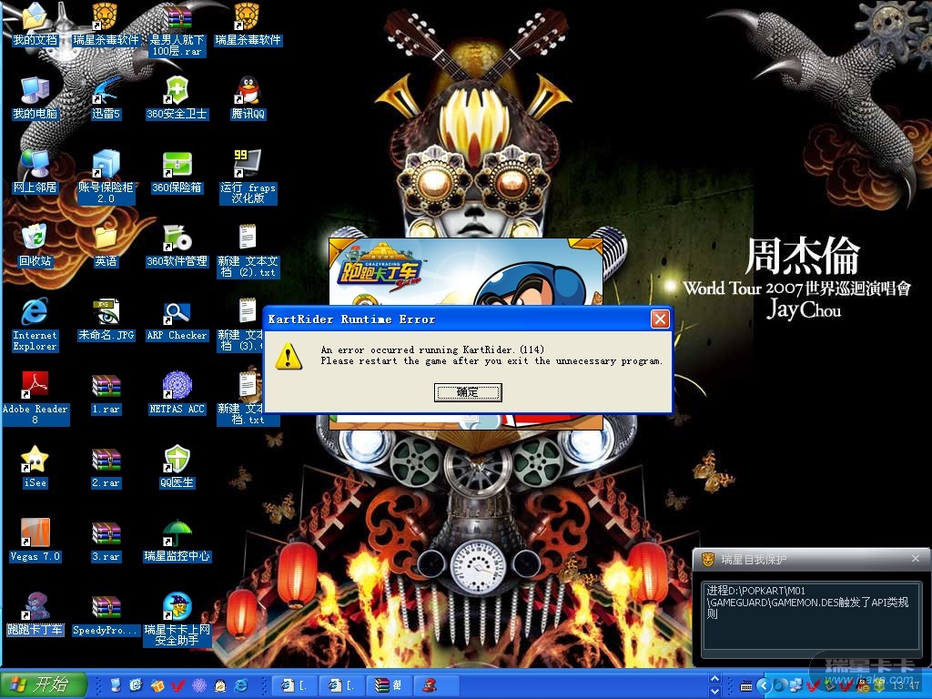
Task: Select 瑞星卡卡上网安全助手 desktop icon
Action: point(177,619)
